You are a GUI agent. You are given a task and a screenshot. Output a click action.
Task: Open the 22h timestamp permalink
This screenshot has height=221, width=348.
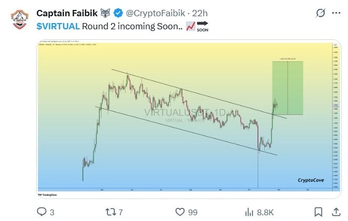tap(201, 13)
